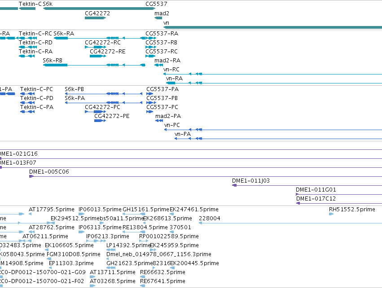Click transcript CG5537-RC
Image resolution: width=382 pixels, height=288 pixels.
pyautogui.click(x=150, y=56)
